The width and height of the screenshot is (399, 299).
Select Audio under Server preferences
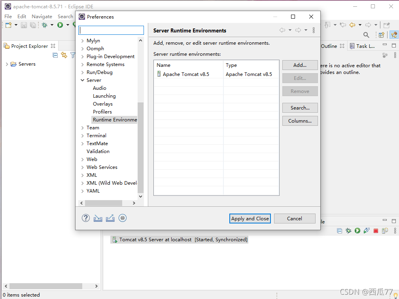100,88
